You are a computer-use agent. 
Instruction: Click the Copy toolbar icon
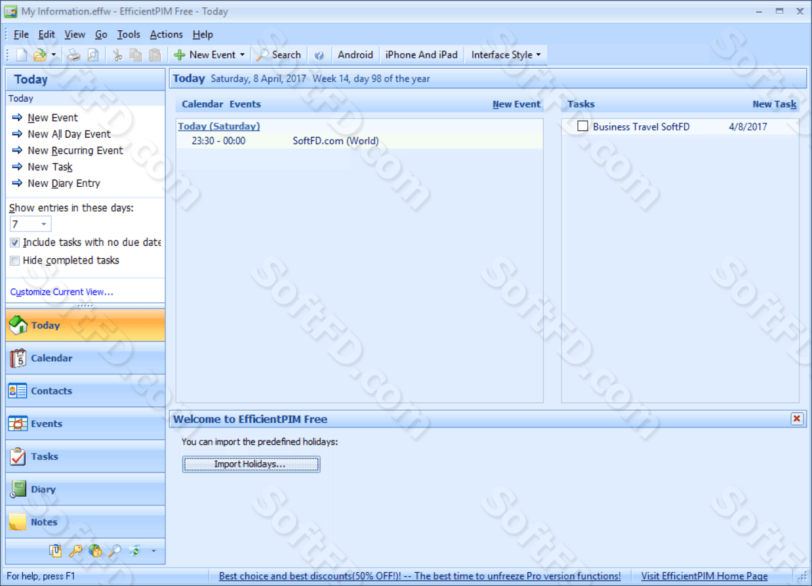[x=136, y=55]
